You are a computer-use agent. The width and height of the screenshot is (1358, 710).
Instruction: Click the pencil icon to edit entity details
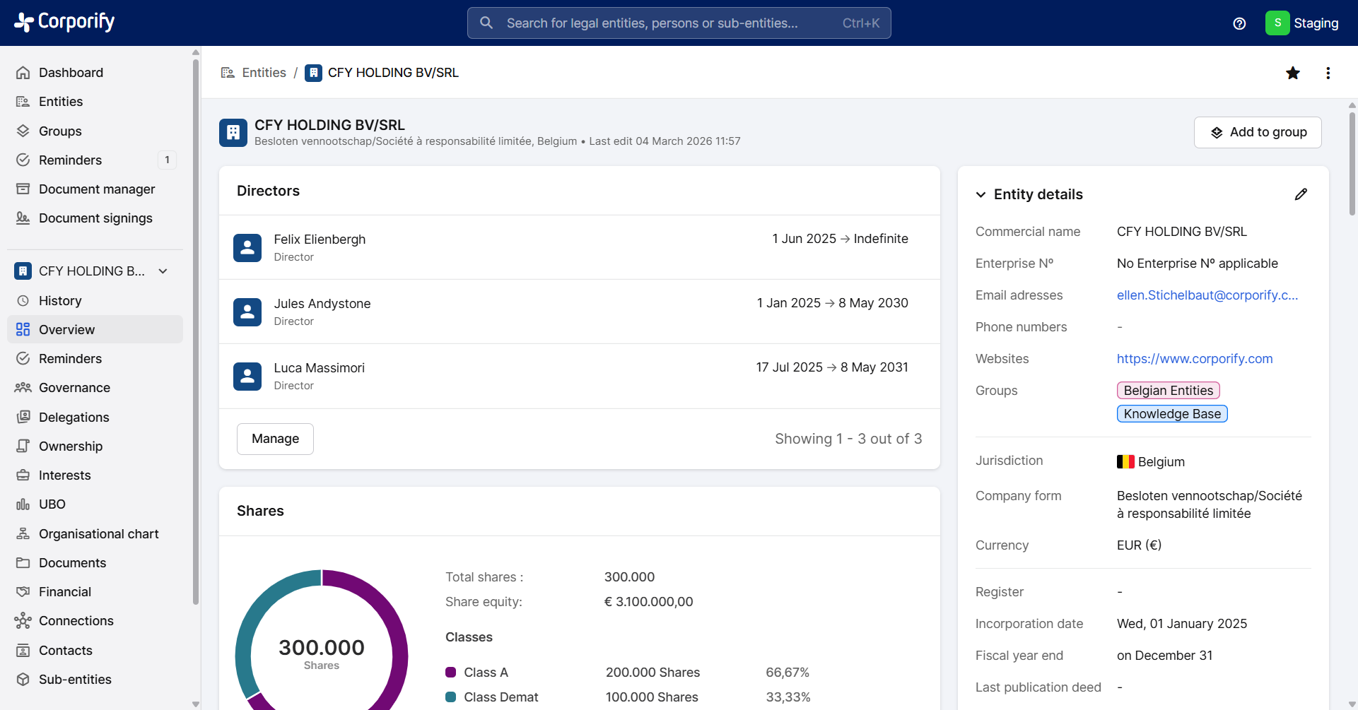coord(1301,194)
